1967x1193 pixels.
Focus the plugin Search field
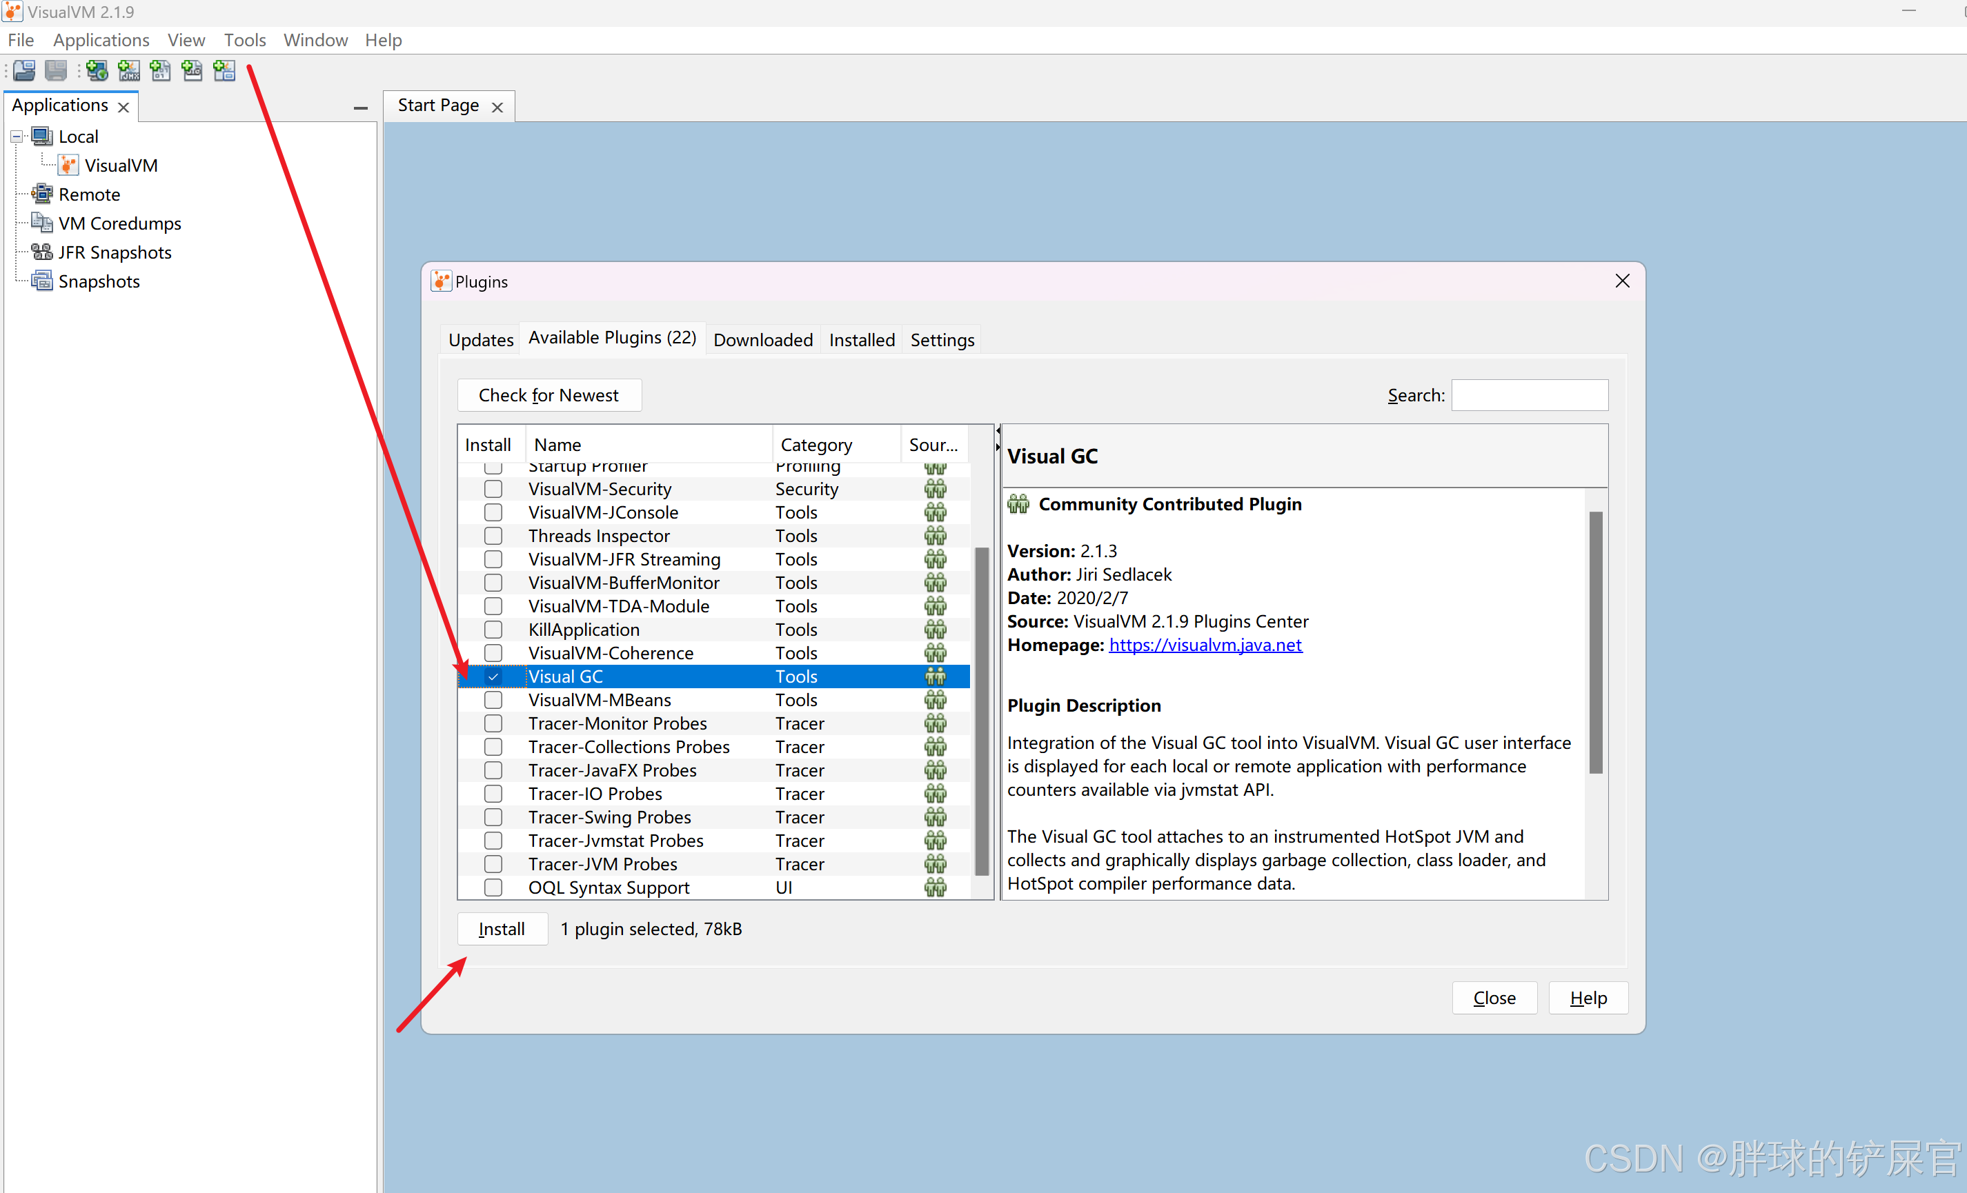(x=1529, y=395)
